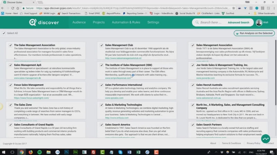Open Automation & Rules menu

point(126,22)
